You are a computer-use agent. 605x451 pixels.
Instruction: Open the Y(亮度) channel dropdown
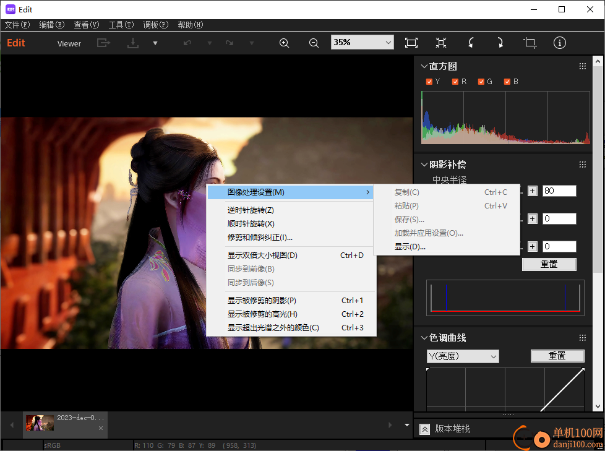coord(463,356)
